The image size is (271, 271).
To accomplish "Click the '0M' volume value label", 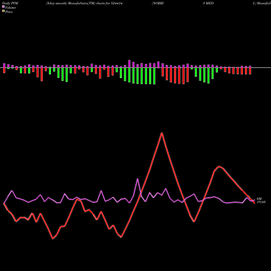I will point(259,199).
